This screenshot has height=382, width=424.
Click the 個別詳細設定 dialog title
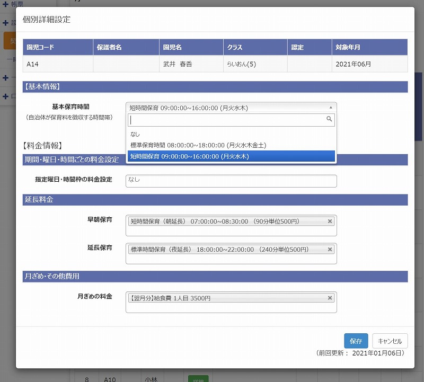click(x=47, y=20)
